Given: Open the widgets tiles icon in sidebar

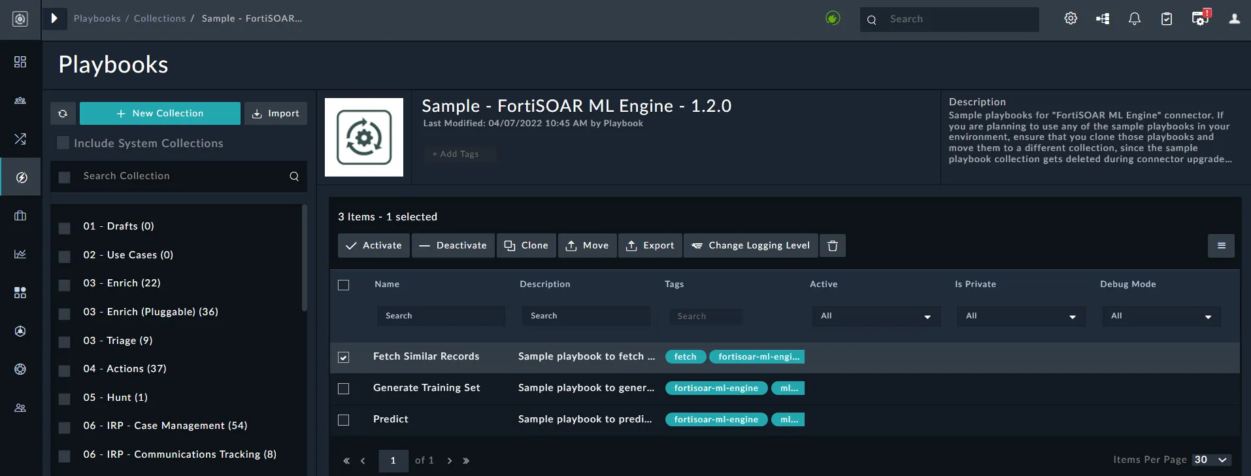Looking at the screenshot, I should [x=20, y=292].
